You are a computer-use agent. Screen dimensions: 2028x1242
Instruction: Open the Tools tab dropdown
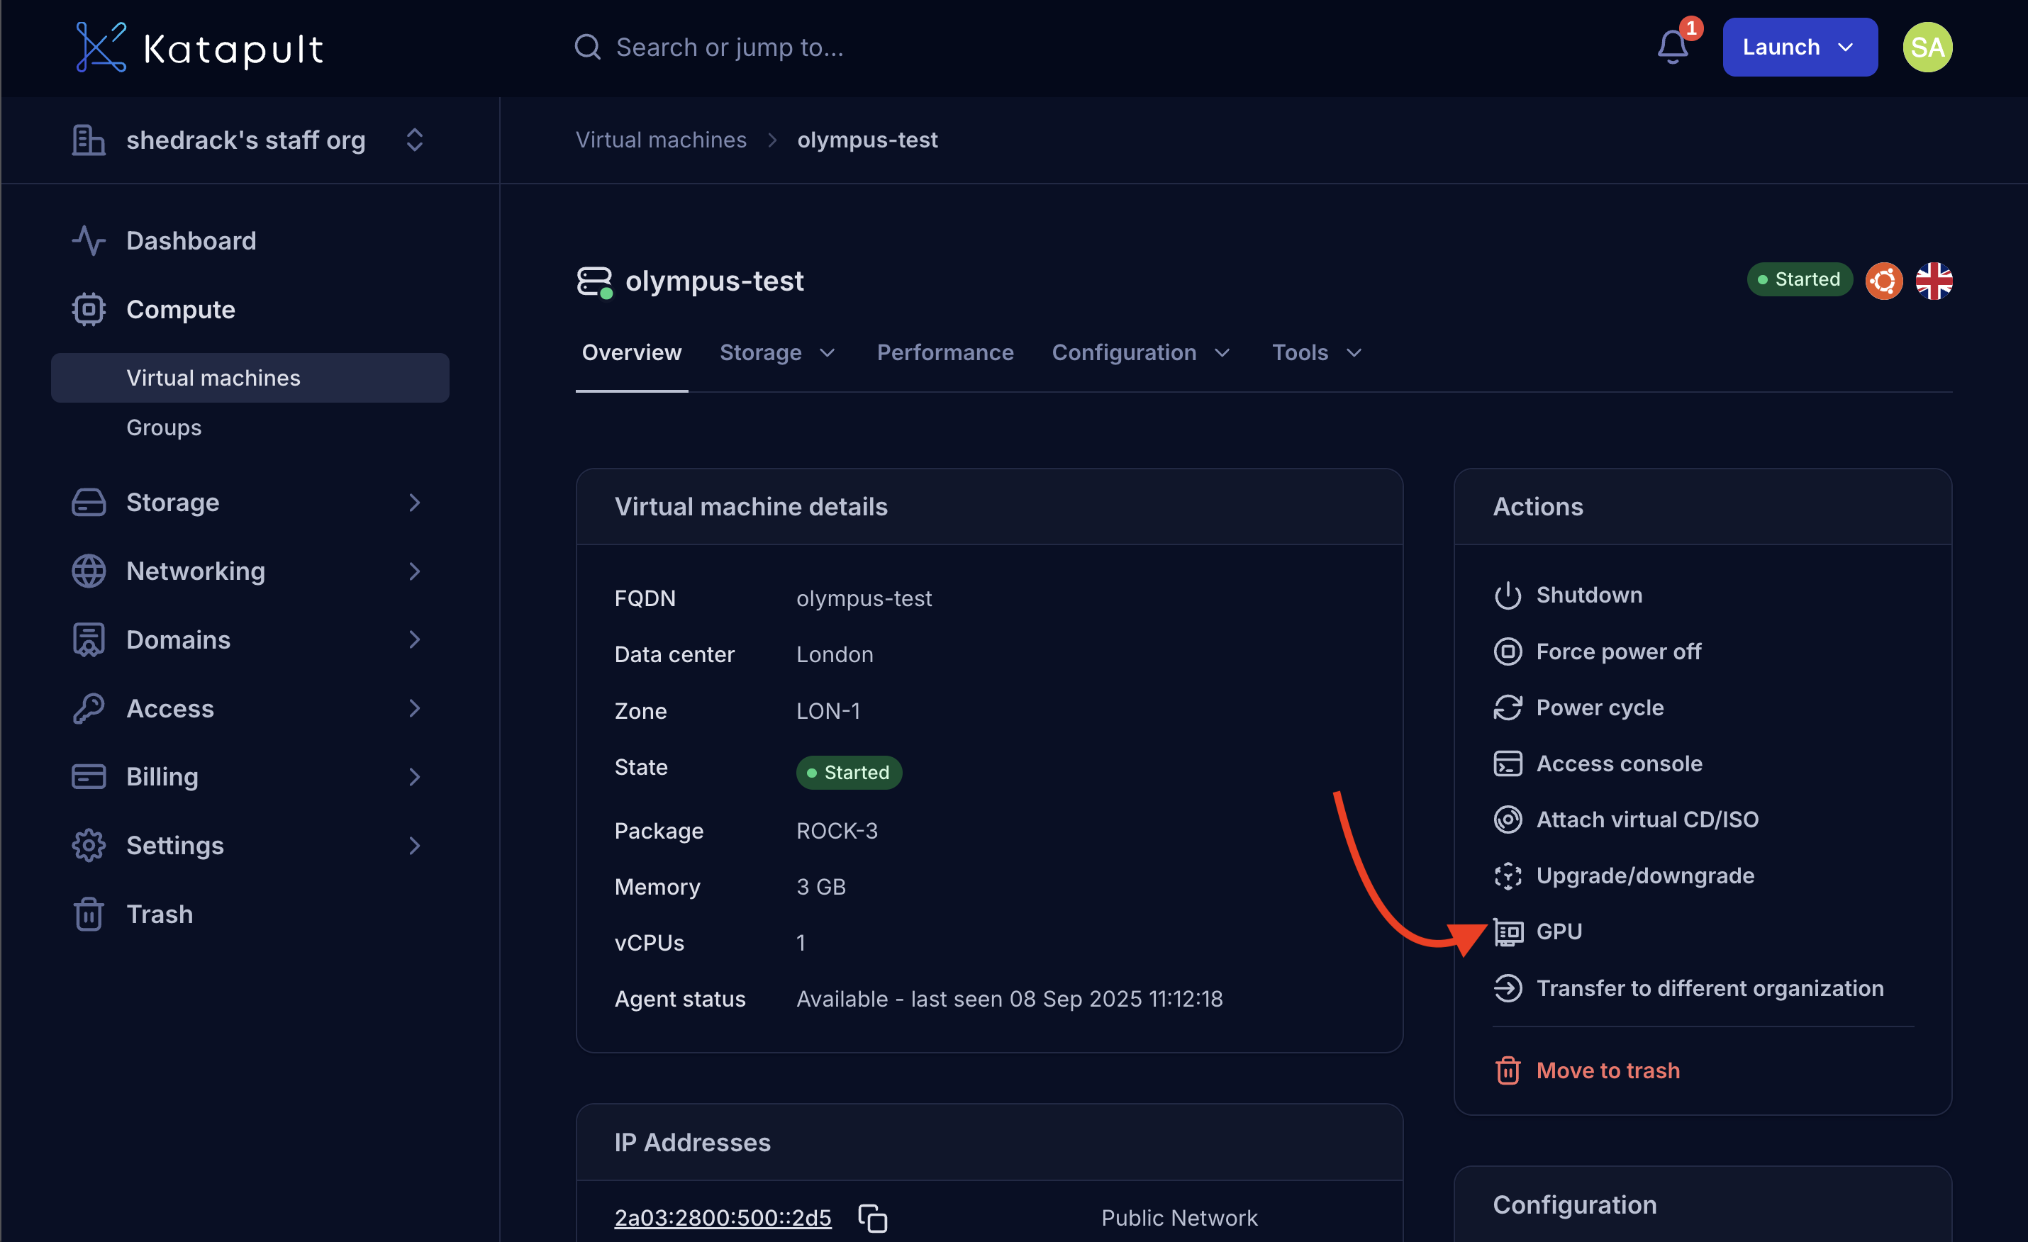[x=1316, y=352]
